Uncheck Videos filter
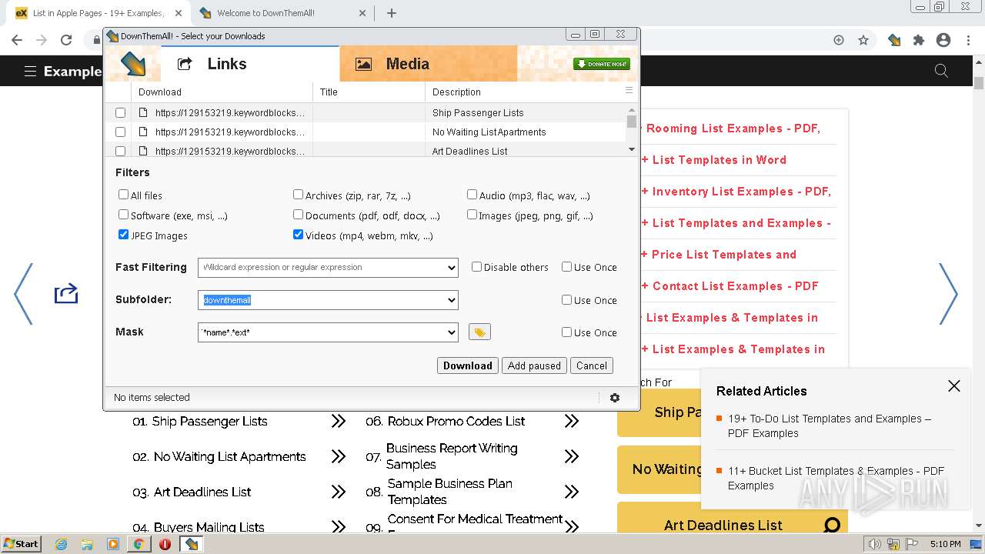The width and height of the screenshot is (985, 554). (298, 235)
